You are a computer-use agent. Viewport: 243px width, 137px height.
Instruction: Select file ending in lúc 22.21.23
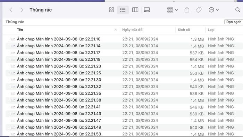pyautogui.click(x=59, y=66)
